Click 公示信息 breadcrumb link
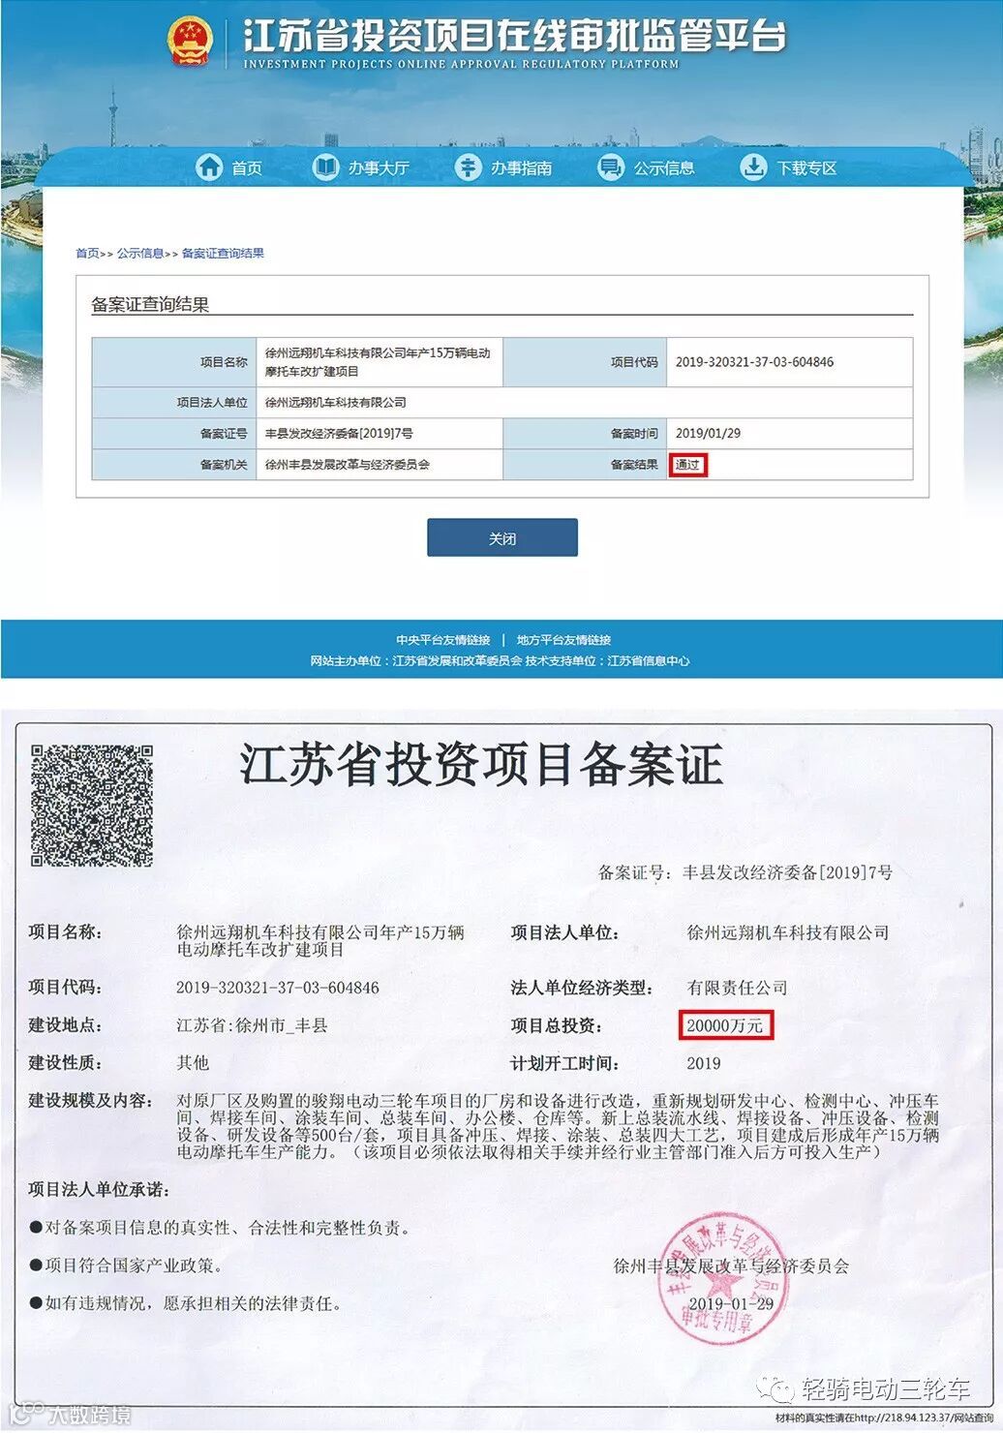1003x1433 pixels. [140, 254]
